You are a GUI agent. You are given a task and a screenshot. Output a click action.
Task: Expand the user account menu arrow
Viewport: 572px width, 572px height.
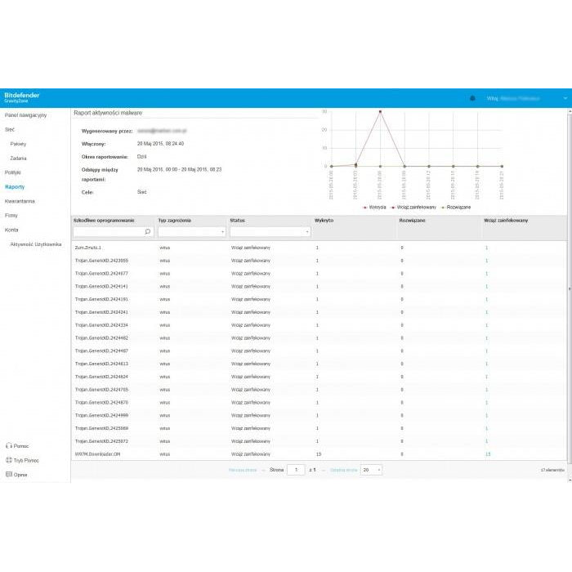pyautogui.click(x=565, y=98)
